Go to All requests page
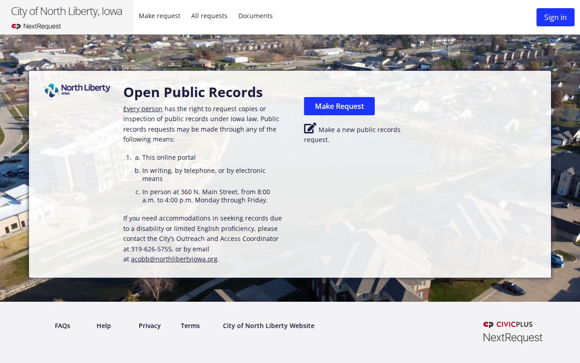The height and width of the screenshot is (363, 580). point(209,16)
